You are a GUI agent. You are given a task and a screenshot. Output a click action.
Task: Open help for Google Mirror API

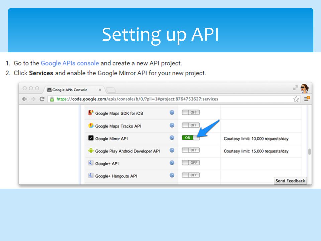172,138
